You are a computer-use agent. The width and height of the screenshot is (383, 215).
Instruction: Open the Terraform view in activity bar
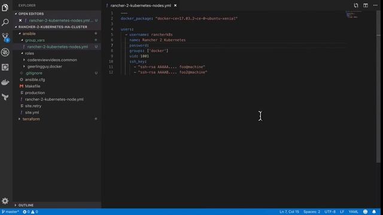coord(5,97)
